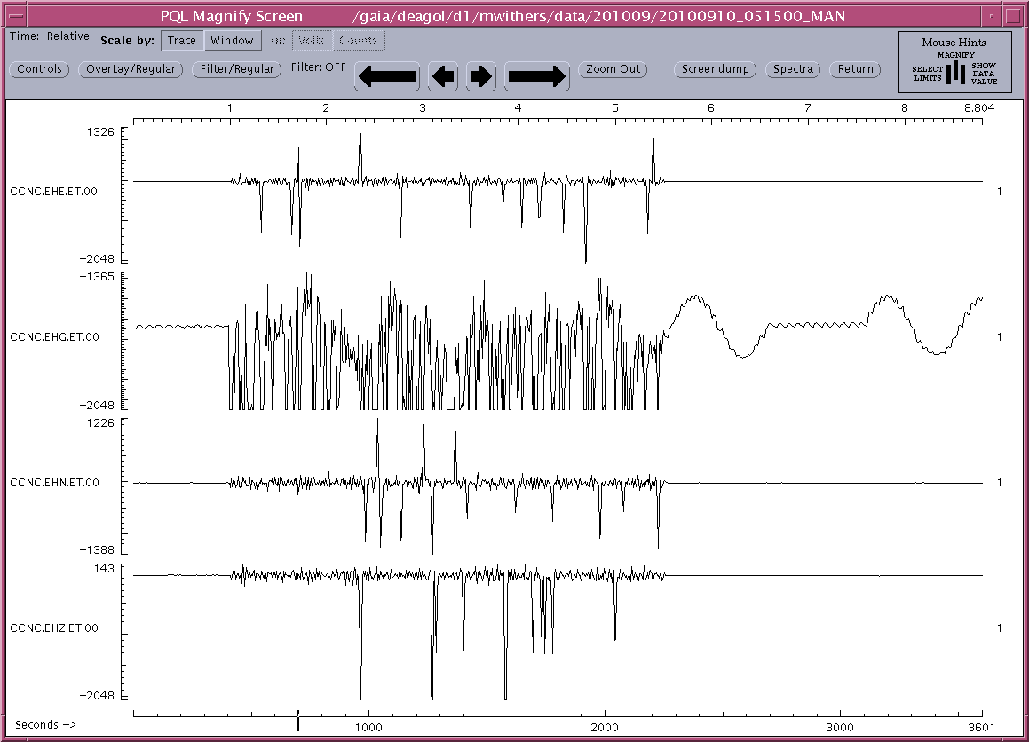This screenshot has width=1029, height=742.
Task: Click the Time: Relative label
Action: tap(49, 36)
